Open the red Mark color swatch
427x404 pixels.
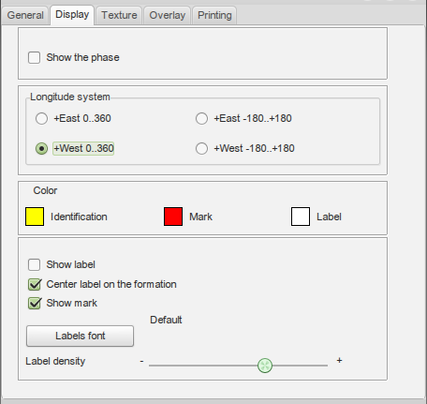[173, 217]
